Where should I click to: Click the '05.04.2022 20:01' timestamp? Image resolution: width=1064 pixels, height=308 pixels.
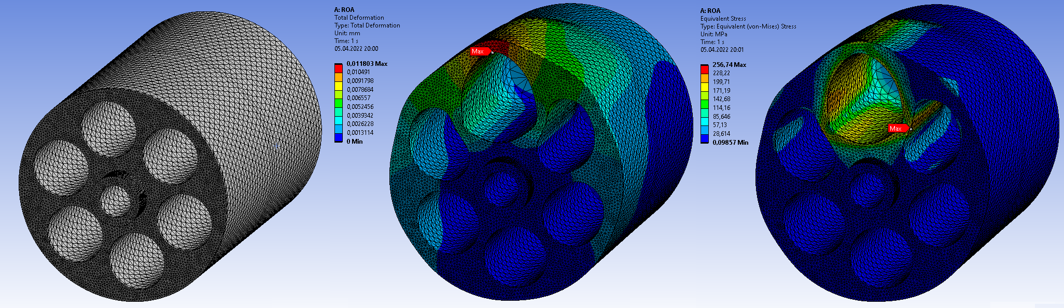click(722, 50)
